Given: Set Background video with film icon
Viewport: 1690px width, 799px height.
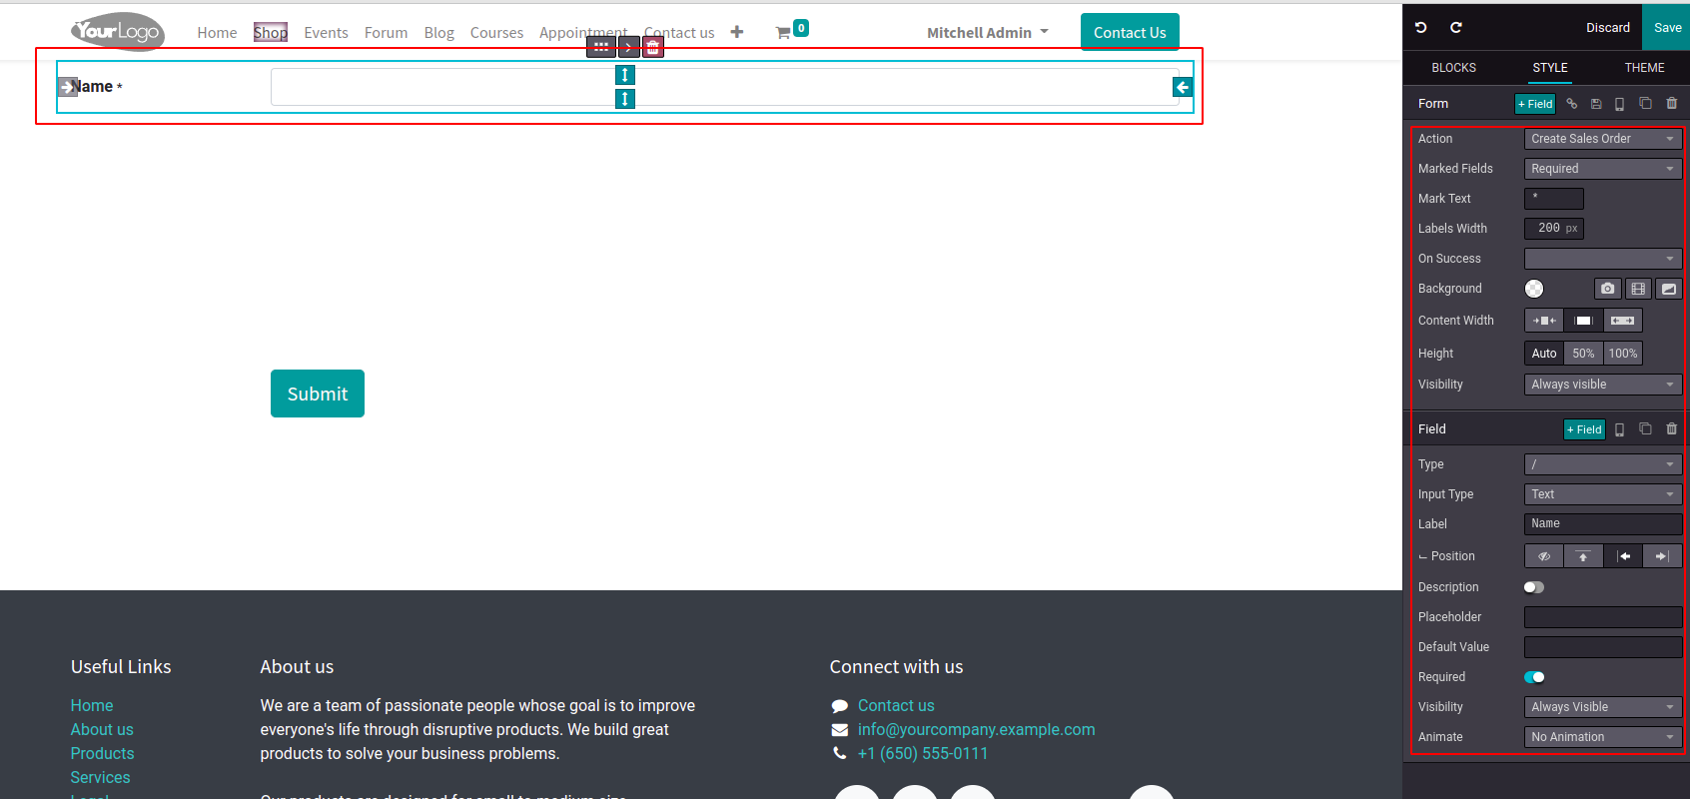Looking at the screenshot, I should [1638, 289].
